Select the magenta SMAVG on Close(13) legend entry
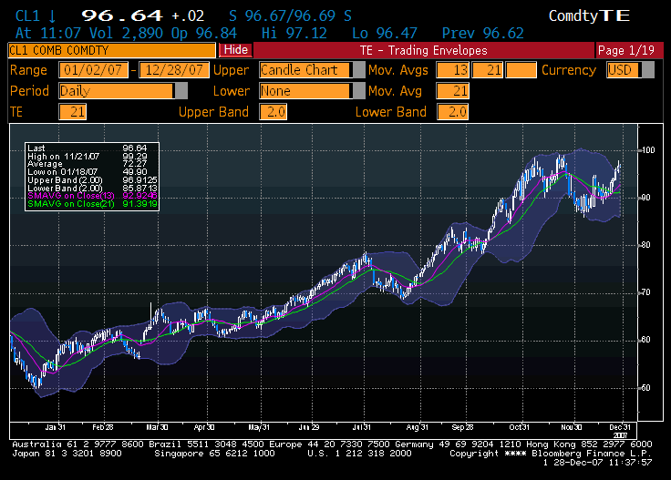The width and height of the screenshot is (671, 480). click(x=91, y=195)
